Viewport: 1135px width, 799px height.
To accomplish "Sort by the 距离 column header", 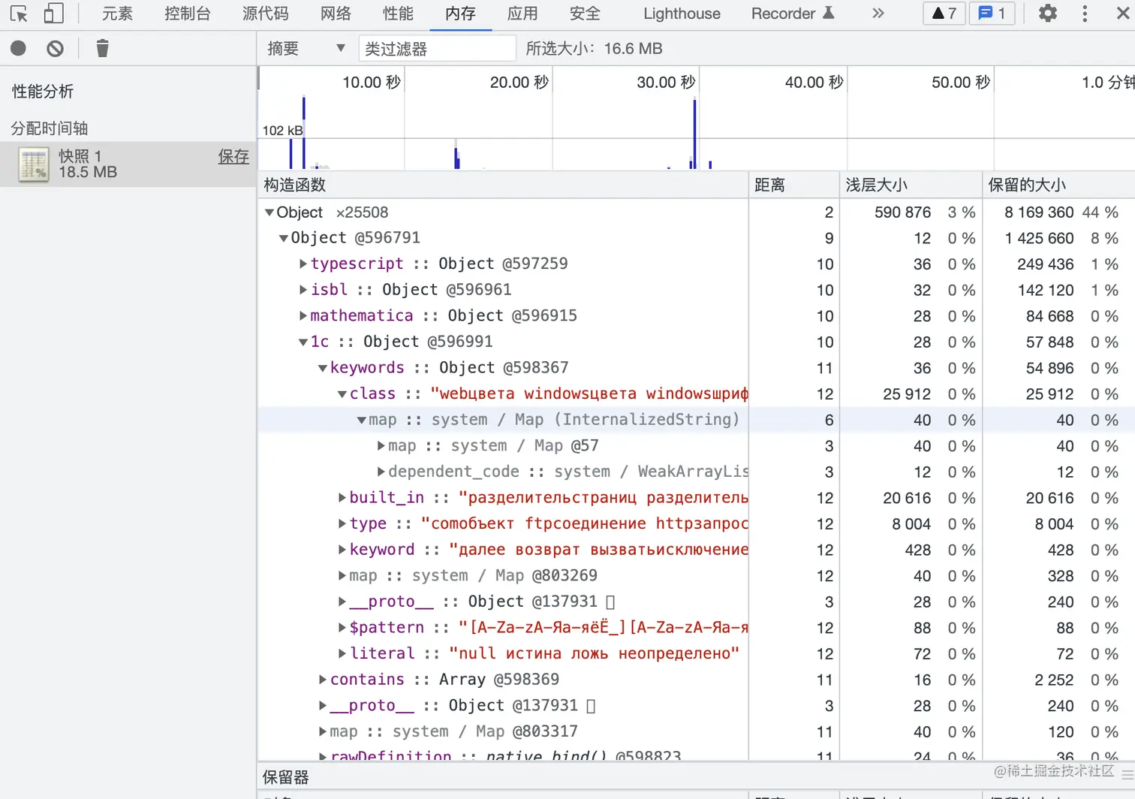I will 794,185.
